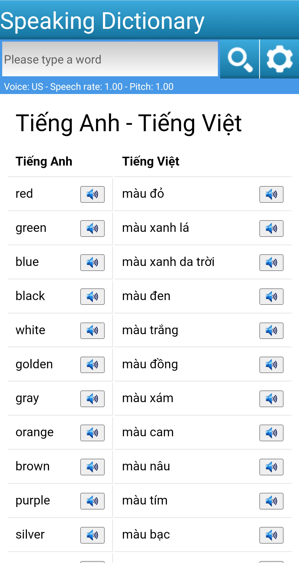
Task: Listen to the English word 'silver'
Action: (92, 535)
